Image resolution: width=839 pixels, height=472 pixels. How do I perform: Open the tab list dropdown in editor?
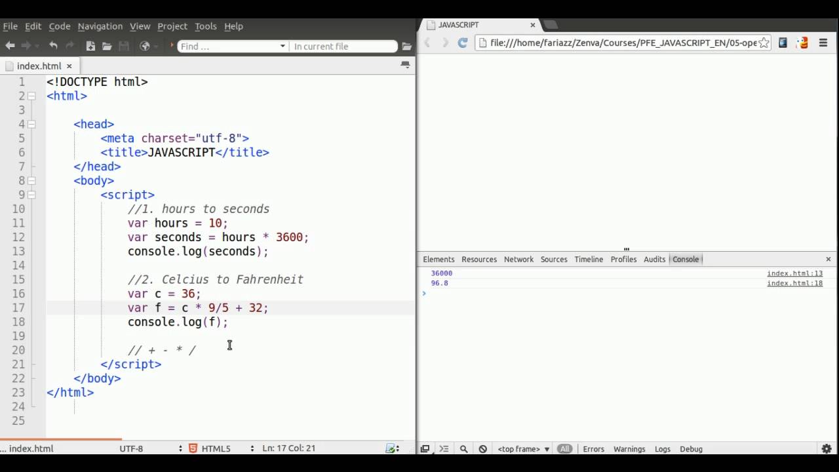[x=405, y=65]
